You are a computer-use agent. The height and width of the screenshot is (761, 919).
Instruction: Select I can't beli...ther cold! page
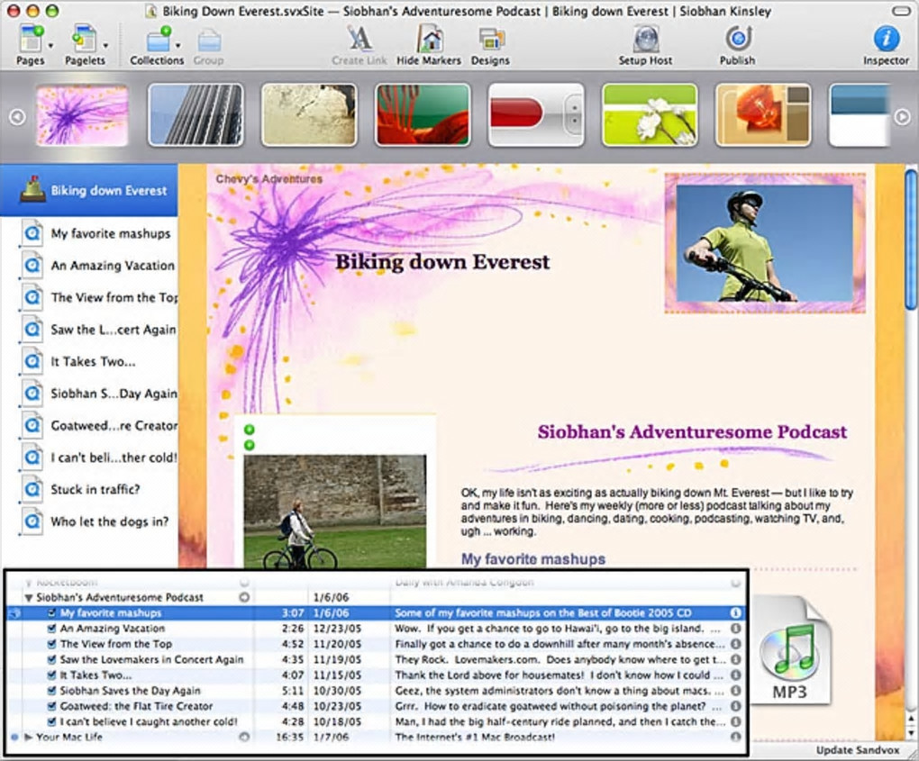pos(114,458)
